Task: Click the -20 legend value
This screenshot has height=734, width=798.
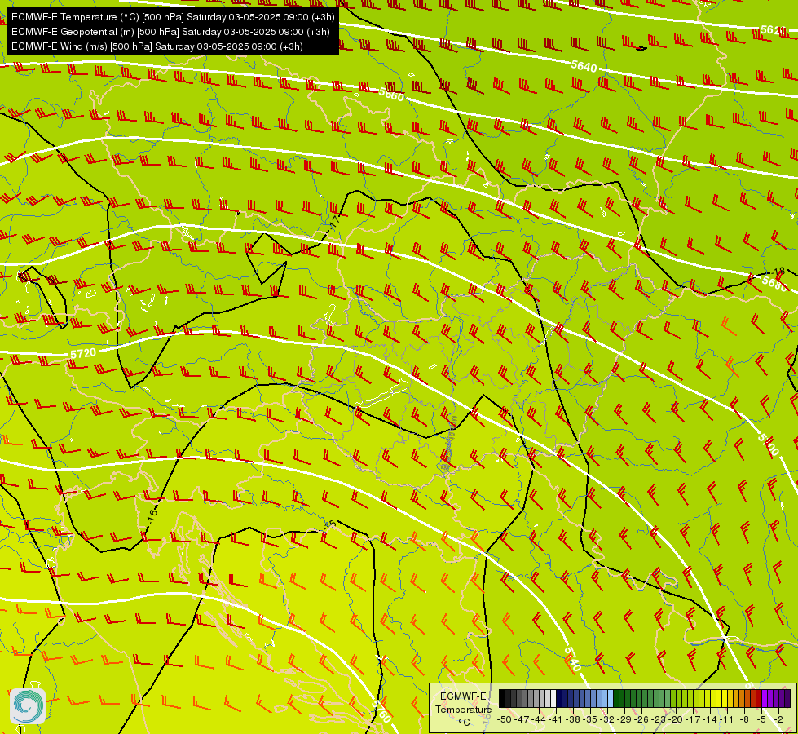Action: [676, 719]
